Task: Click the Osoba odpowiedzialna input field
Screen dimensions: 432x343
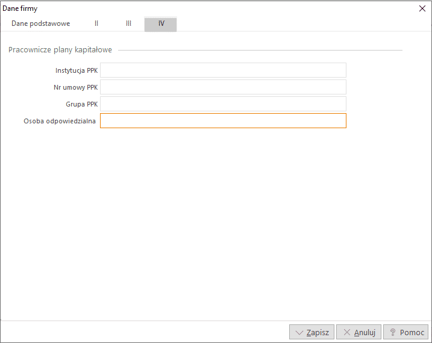Action: tap(223, 120)
